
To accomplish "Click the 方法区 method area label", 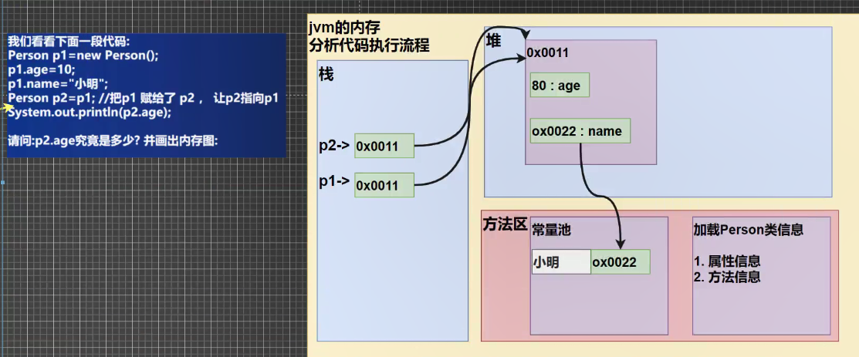I will click(505, 224).
